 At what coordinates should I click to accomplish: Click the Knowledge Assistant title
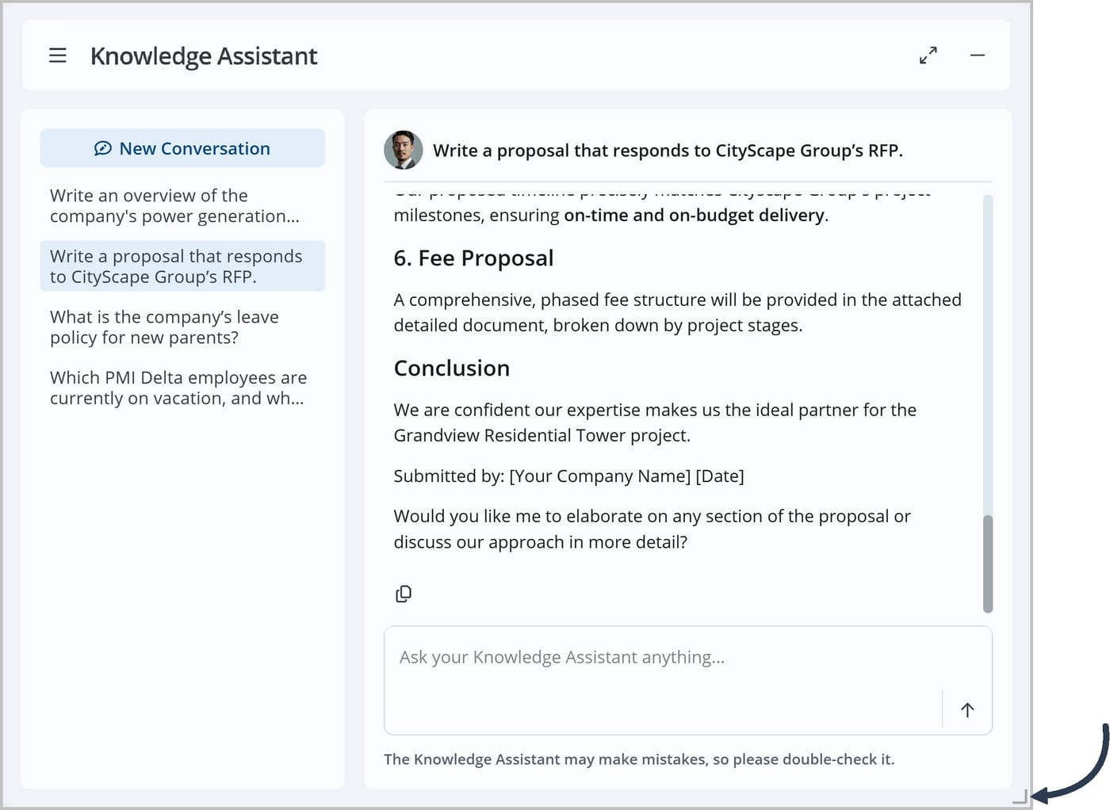coord(204,56)
